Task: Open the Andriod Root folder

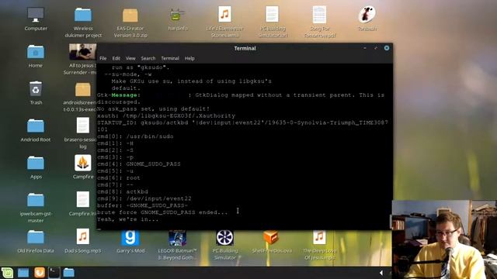Action: click(36, 126)
